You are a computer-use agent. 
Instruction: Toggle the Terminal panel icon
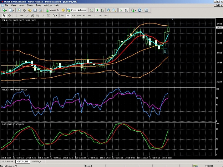35,10
